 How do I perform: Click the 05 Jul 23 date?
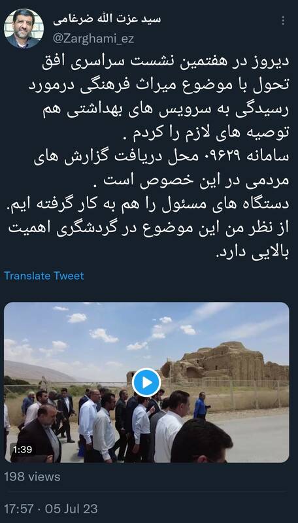(71, 509)
